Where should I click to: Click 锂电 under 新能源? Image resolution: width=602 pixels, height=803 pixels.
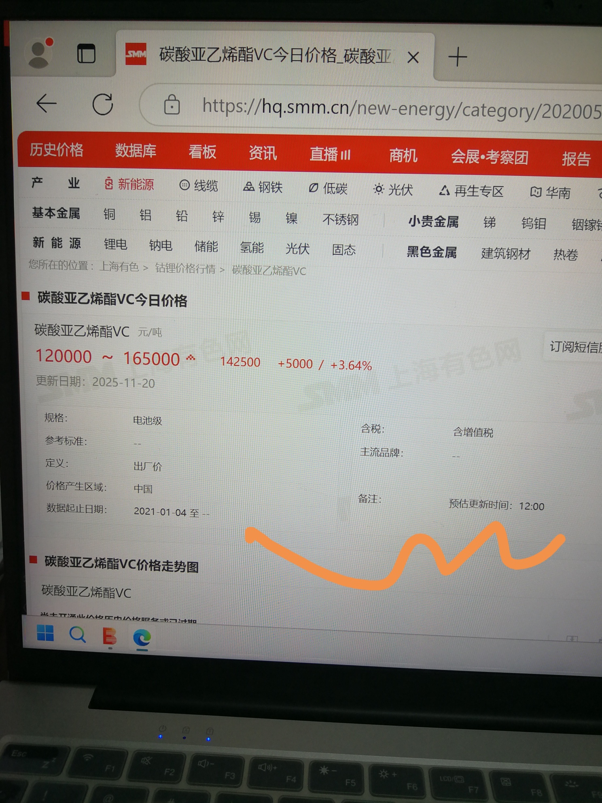click(x=115, y=244)
